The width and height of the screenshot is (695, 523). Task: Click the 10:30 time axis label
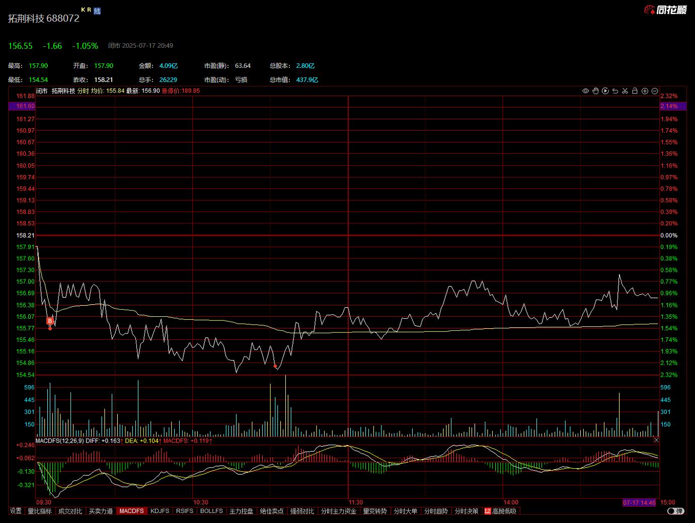click(200, 502)
